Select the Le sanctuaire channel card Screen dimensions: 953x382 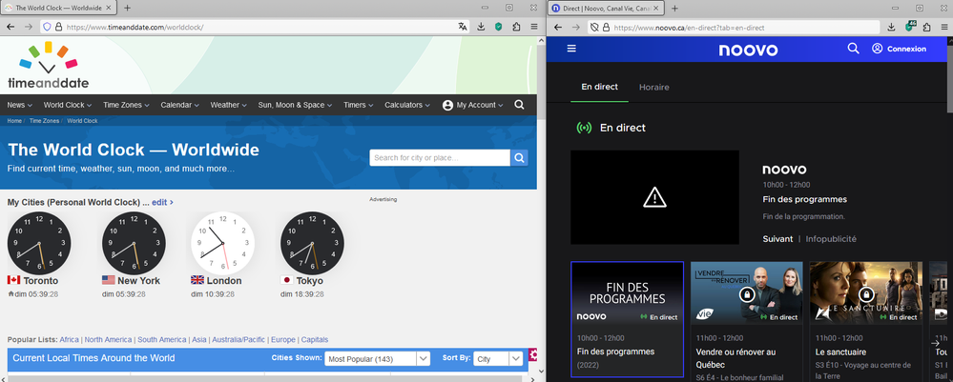866,321
